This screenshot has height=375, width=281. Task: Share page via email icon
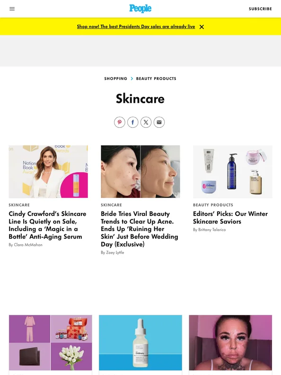(159, 122)
